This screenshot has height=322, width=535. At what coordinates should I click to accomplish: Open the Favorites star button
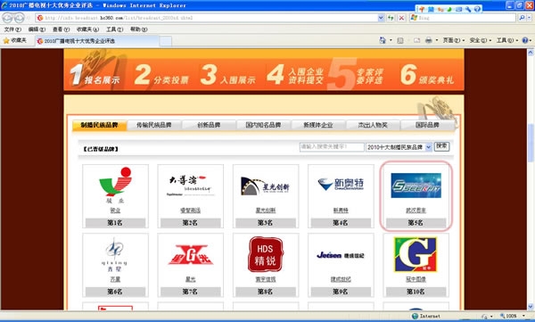click(15, 41)
